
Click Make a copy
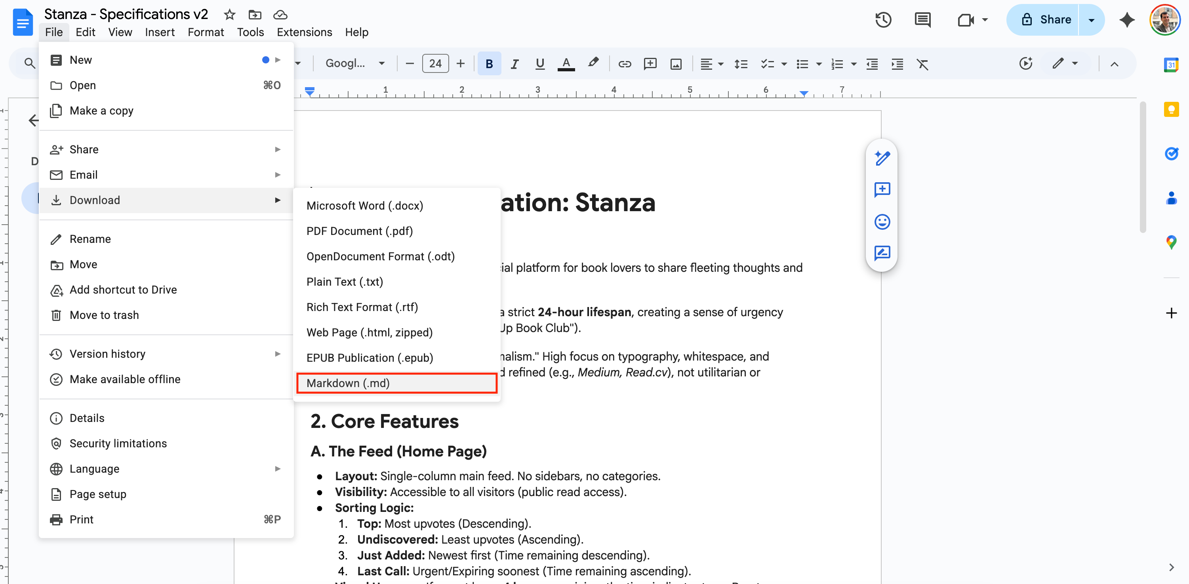click(101, 111)
